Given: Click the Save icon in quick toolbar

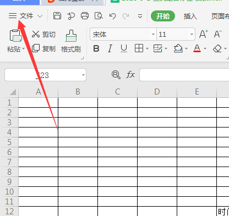Looking at the screenshot, I should coord(57,16).
